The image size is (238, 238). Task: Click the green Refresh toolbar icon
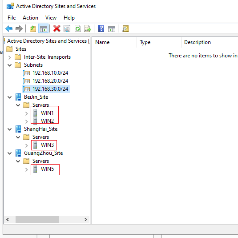click(x=77, y=28)
